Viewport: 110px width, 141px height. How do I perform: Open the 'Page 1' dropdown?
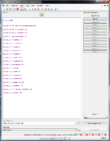point(95,118)
